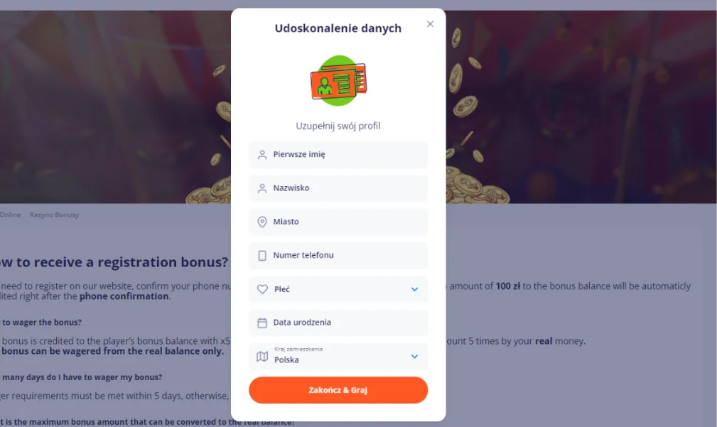The image size is (717, 427).
Task: Click the phone icon for Numer telefonu
Action: pos(262,256)
